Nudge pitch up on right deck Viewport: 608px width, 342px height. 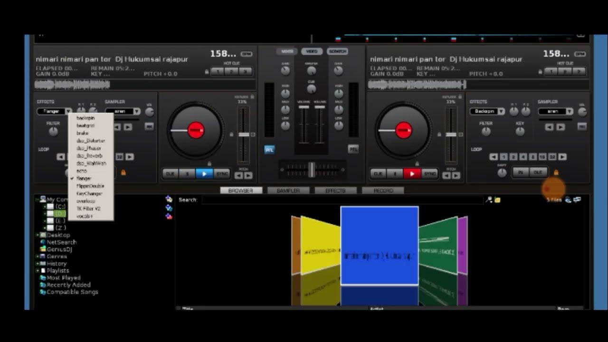pos(456,175)
